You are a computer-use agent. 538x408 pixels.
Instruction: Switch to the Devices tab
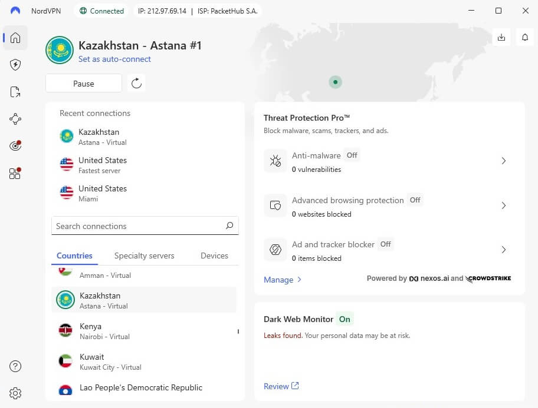coord(214,256)
